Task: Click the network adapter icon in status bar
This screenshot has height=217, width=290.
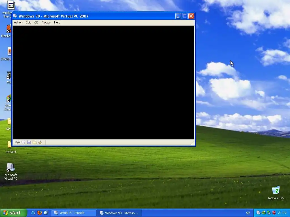Action: pyautogui.click(x=40, y=142)
